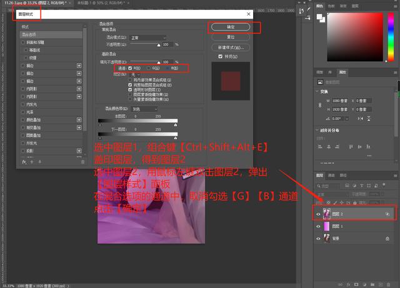Uncheck the R channel checkbox

tap(129, 67)
